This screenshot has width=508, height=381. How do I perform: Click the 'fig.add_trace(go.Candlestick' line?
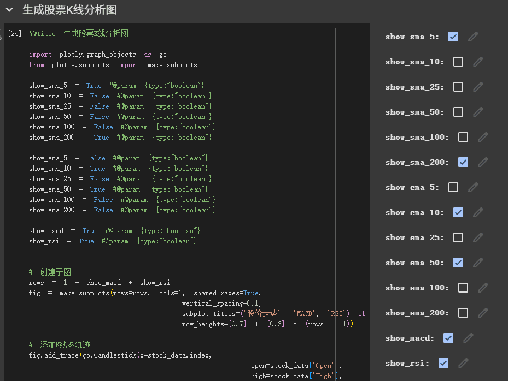click(x=120, y=355)
